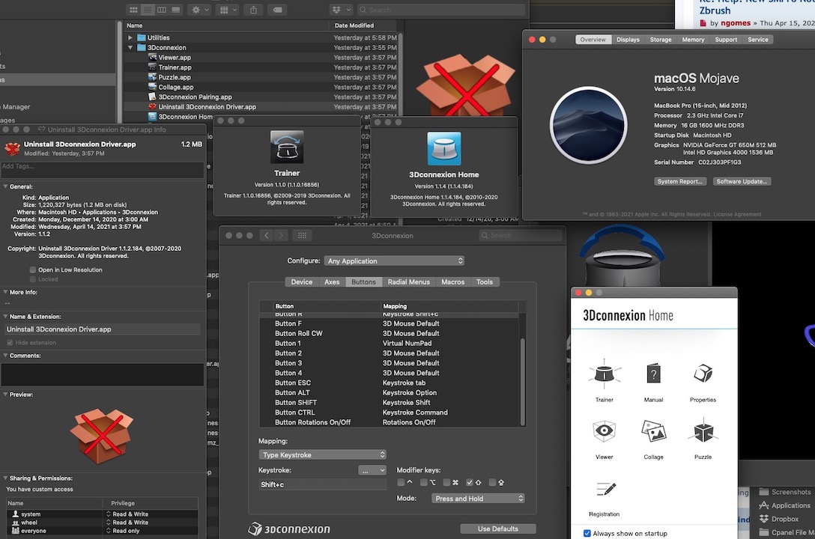Select 3Dconnexion Pairing.app in Finder
Viewport: 815px width, 539px height.
tap(195, 97)
